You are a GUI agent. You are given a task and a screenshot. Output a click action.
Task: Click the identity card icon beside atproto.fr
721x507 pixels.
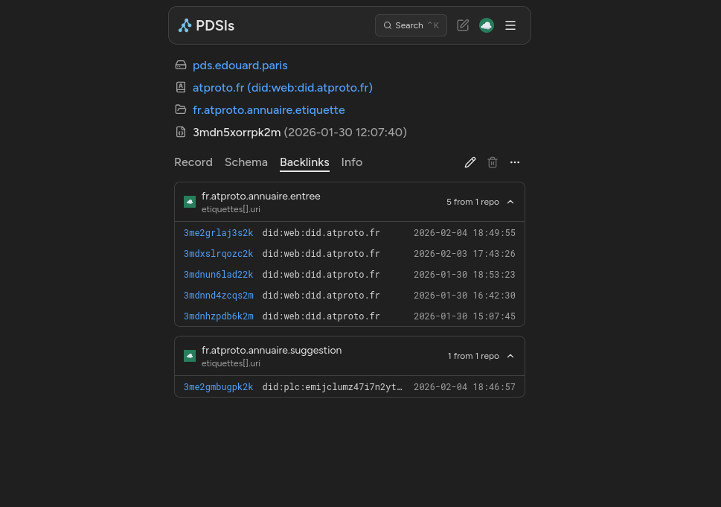tap(181, 87)
